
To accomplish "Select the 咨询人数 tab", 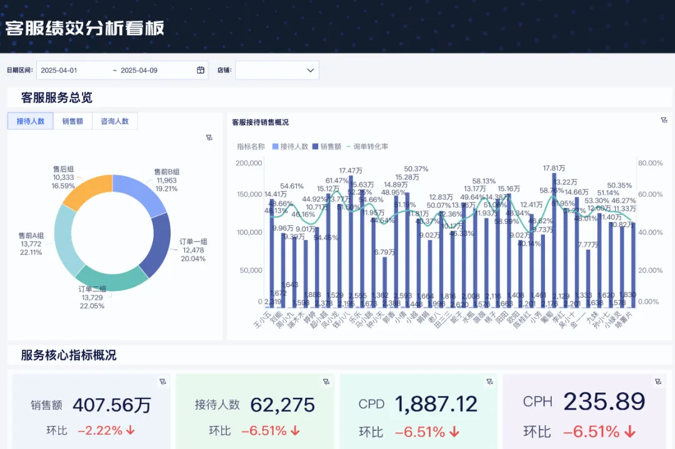I will [114, 121].
